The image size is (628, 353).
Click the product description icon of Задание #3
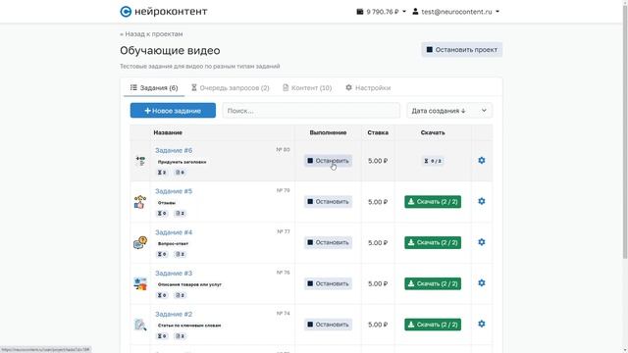(140, 283)
